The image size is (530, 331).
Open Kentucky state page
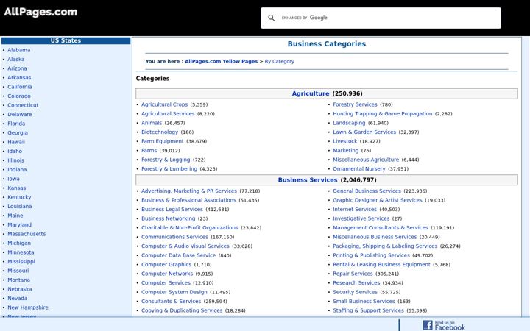[x=19, y=197]
